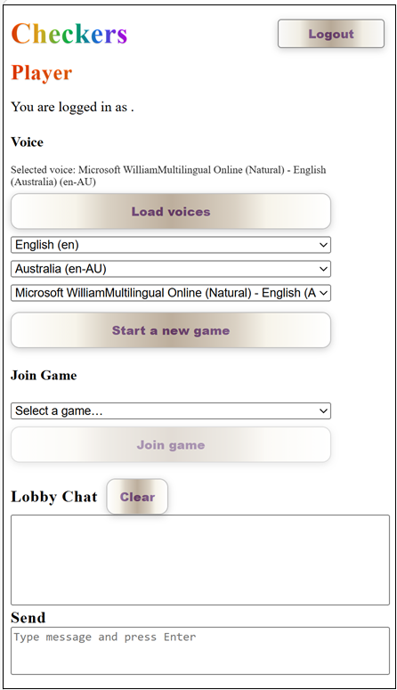Click the 'You are logged in as' text
Screen dimensions: 397x690
(x=72, y=107)
